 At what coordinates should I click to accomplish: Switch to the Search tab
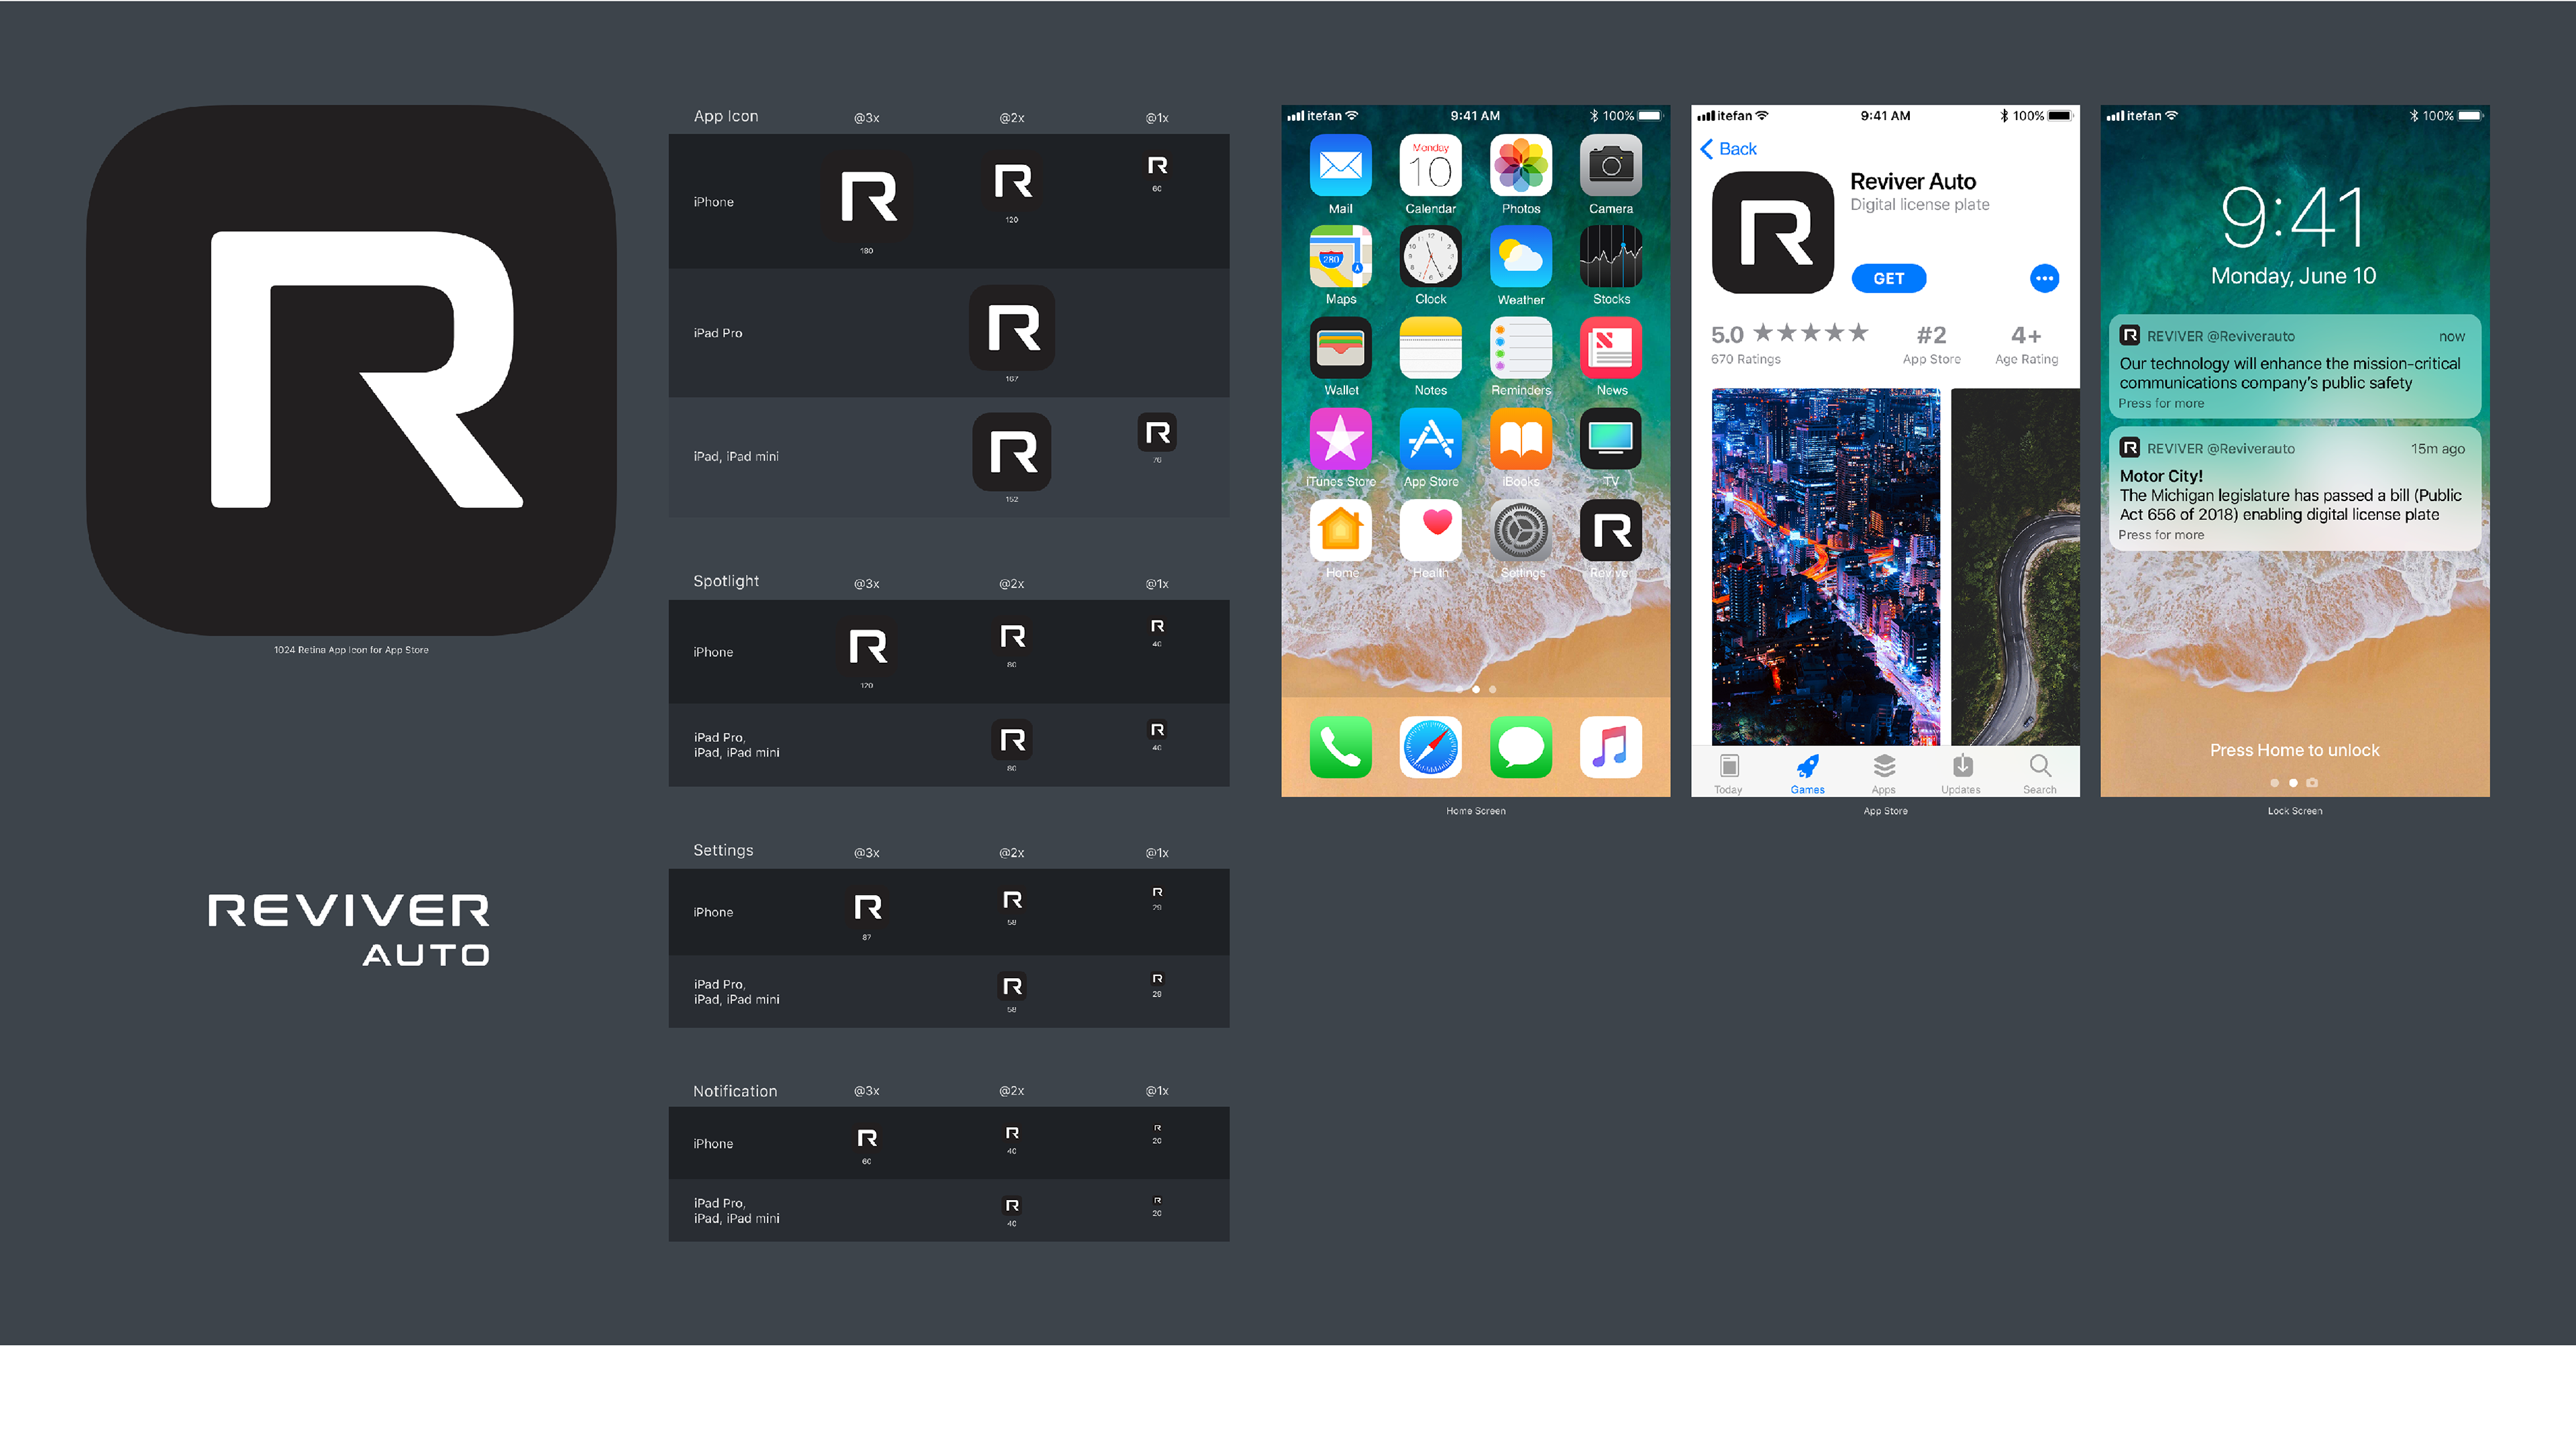coord(2039,773)
